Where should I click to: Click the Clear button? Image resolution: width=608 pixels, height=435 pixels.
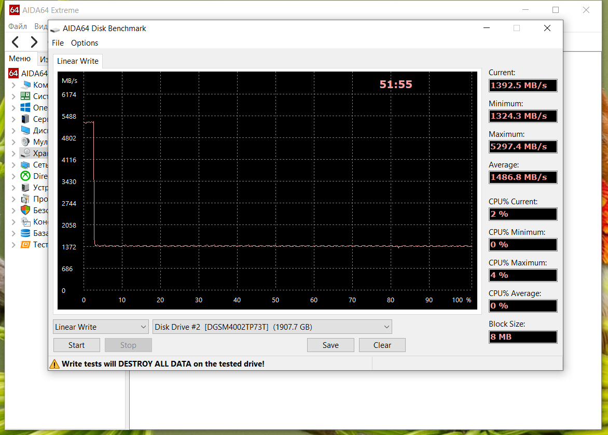[x=382, y=345]
